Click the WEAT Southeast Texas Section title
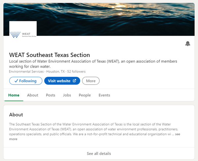 tap(49, 55)
